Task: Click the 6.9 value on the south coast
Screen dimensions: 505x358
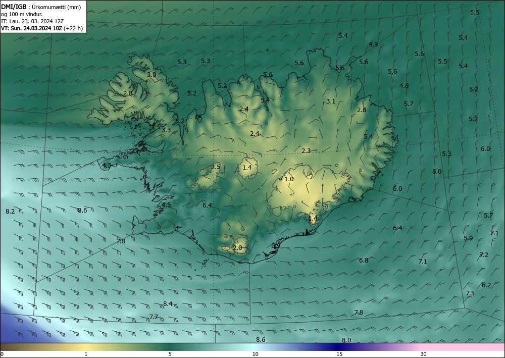Action: (x=276, y=245)
